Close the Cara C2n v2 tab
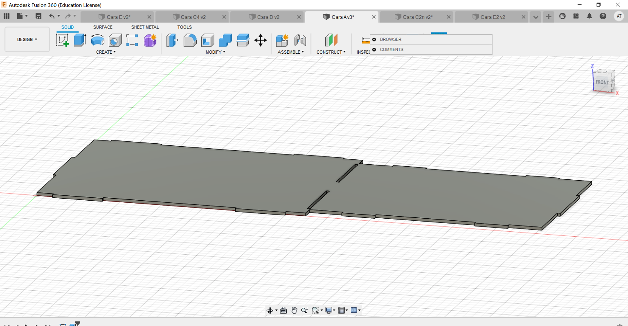Screen dimensions: 628x326 point(449,17)
